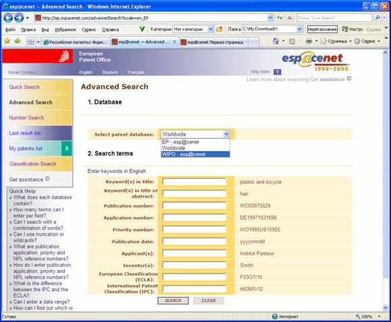The height and width of the screenshot is (322, 391).
Task: Open the Сервис menu
Action: 89,30
